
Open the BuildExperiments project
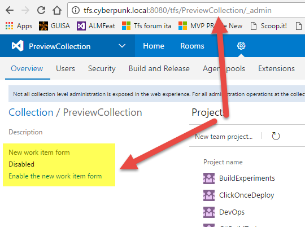(x=247, y=178)
